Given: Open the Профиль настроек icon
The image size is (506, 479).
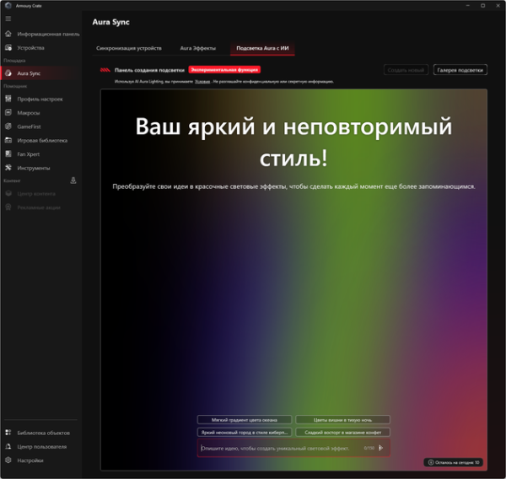Looking at the screenshot, I should point(8,99).
